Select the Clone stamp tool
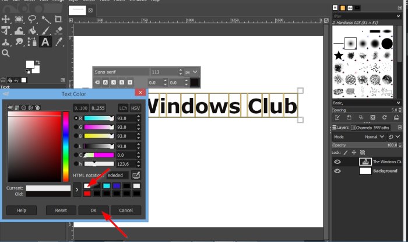Viewport: 408px width, 242px height. tap(5, 42)
